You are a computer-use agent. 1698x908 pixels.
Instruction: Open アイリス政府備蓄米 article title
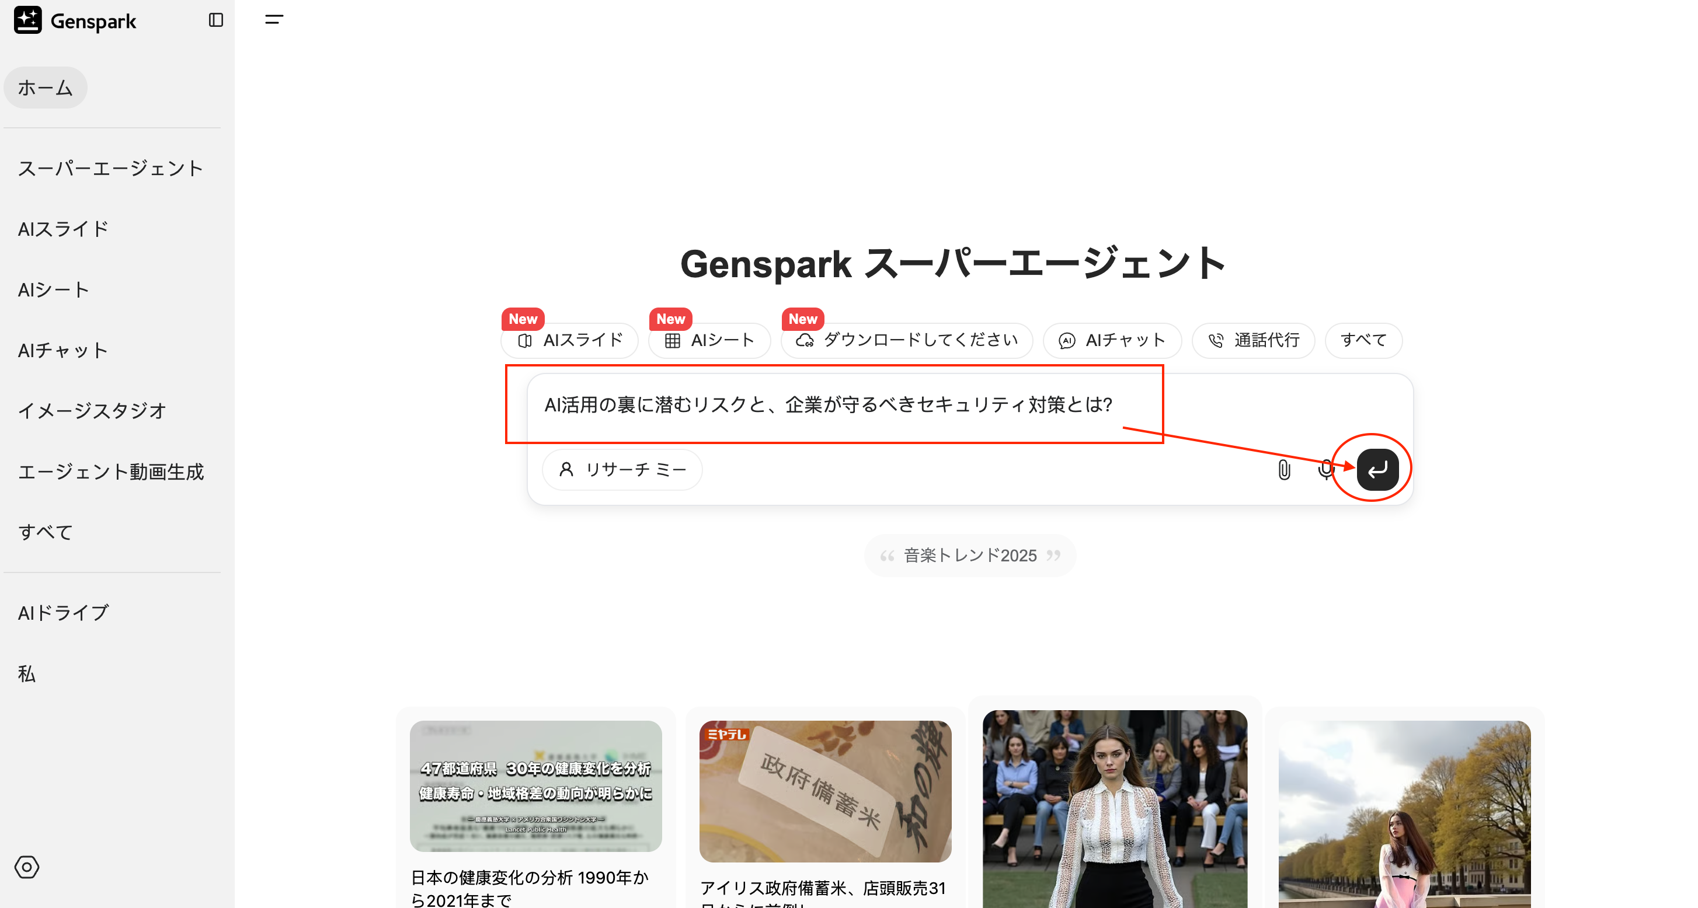(x=823, y=894)
